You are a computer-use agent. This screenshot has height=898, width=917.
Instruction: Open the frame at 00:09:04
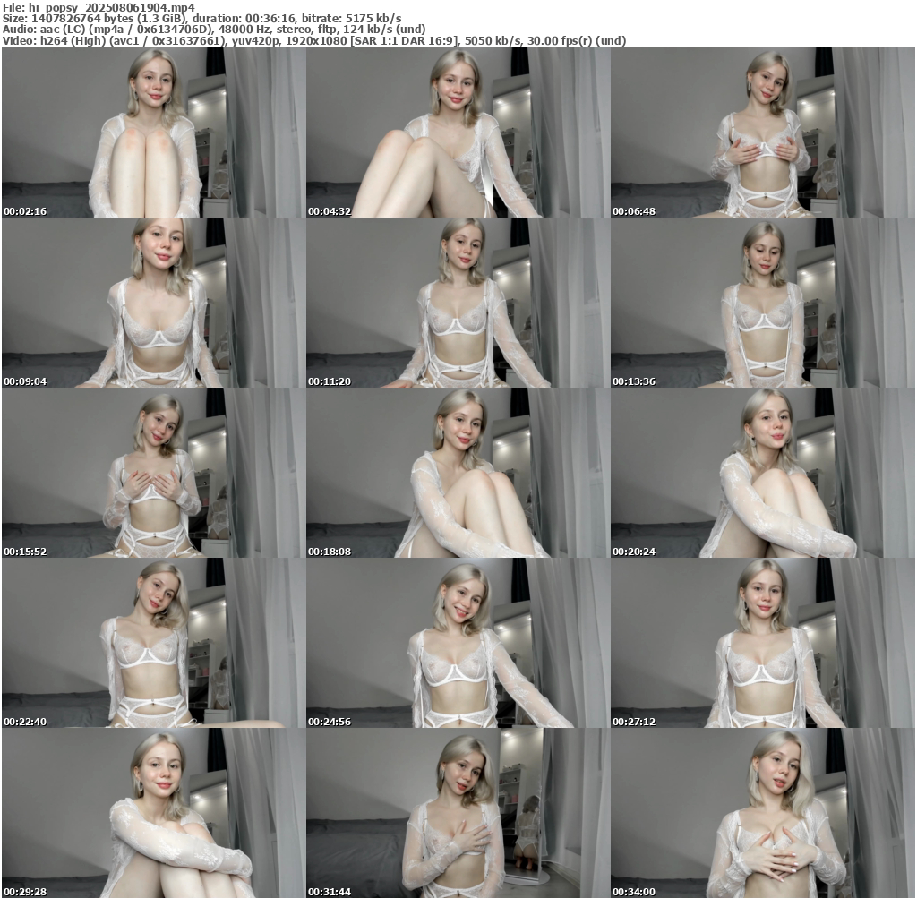153,303
